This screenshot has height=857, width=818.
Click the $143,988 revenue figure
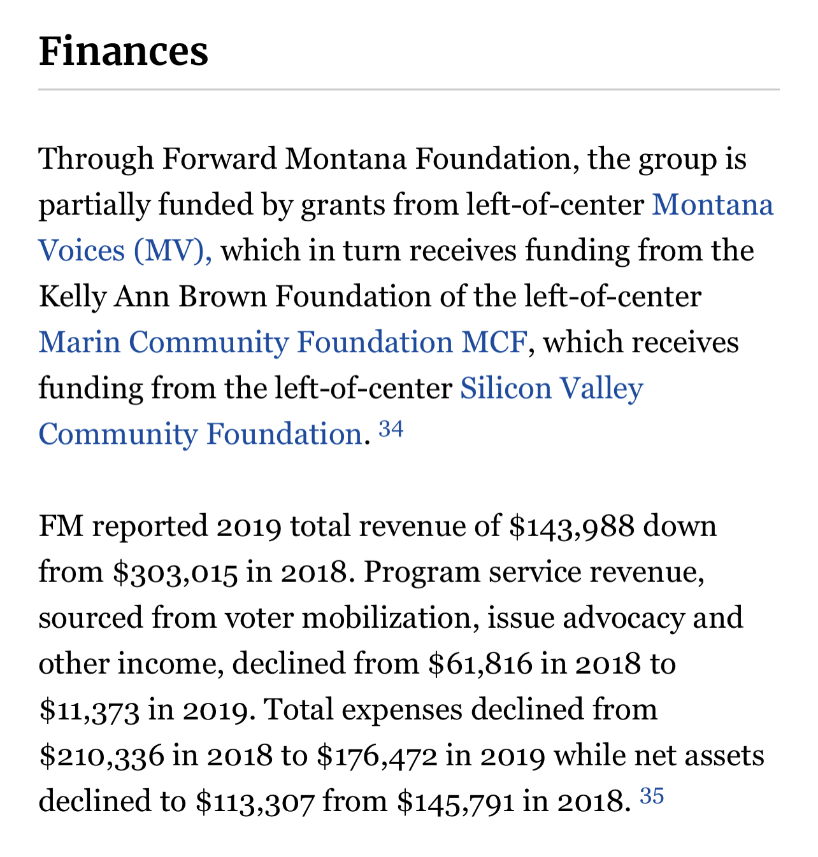[572, 527]
